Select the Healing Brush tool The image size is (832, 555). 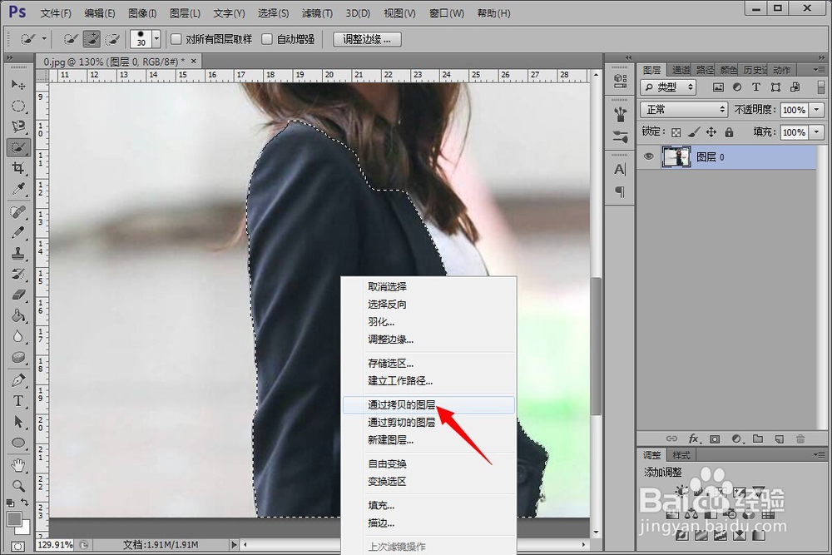(x=18, y=212)
